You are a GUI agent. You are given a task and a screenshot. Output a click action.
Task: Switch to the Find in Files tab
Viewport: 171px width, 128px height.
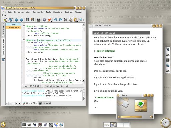(x=30, y=103)
